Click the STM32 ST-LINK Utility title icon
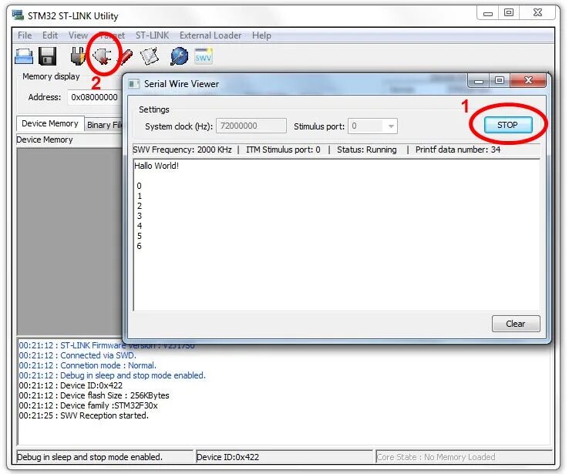The width and height of the screenshot is (569, 474). [x=18, y=15]
